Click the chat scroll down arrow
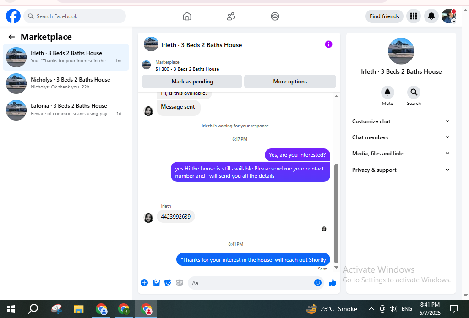 point(336,267)
